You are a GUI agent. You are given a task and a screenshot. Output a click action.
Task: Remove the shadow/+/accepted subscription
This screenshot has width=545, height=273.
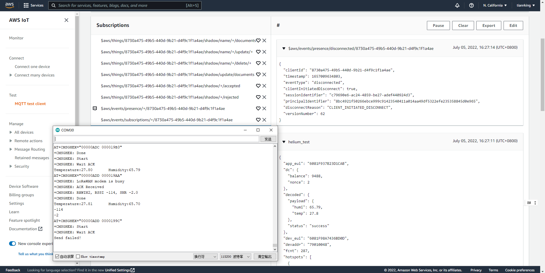(x=264, y=86)
